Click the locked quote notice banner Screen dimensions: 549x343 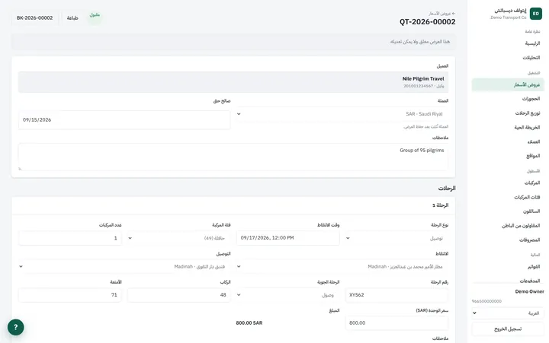(x=233, y=42)
